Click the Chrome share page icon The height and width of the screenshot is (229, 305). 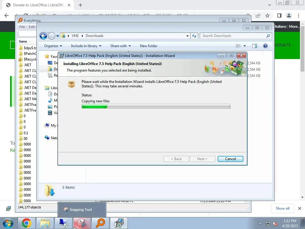pos(258,16)
